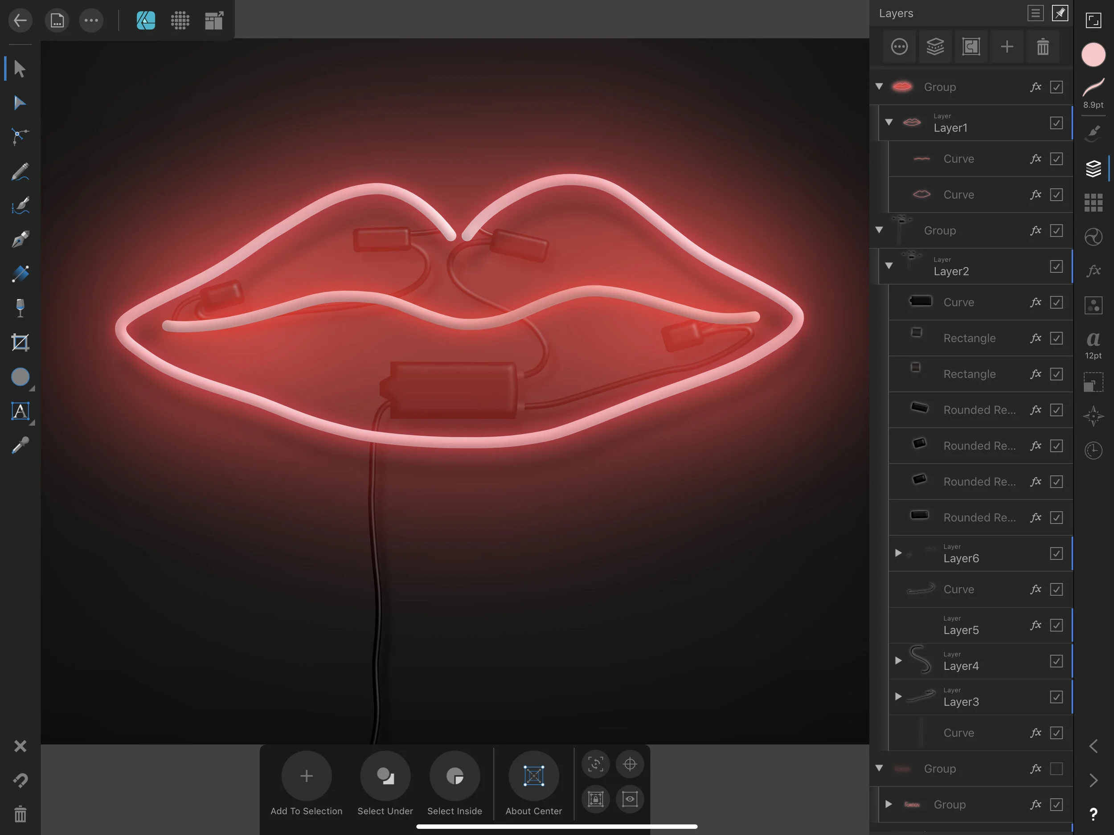Open the Export persona icon
The width and height of the screenshot is (1114, 835).
point(214,20)
